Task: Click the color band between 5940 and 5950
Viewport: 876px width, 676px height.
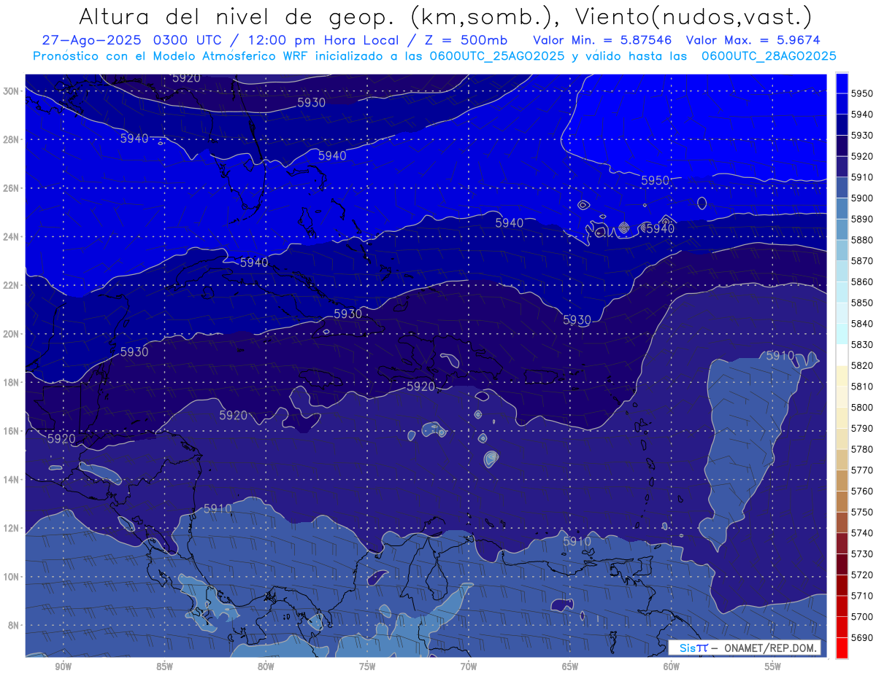Action: (842, 104)
